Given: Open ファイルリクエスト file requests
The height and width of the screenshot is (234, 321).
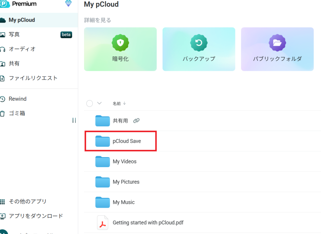Looking at the screenshot, I should pyautogui.click(x=33, y=78).
